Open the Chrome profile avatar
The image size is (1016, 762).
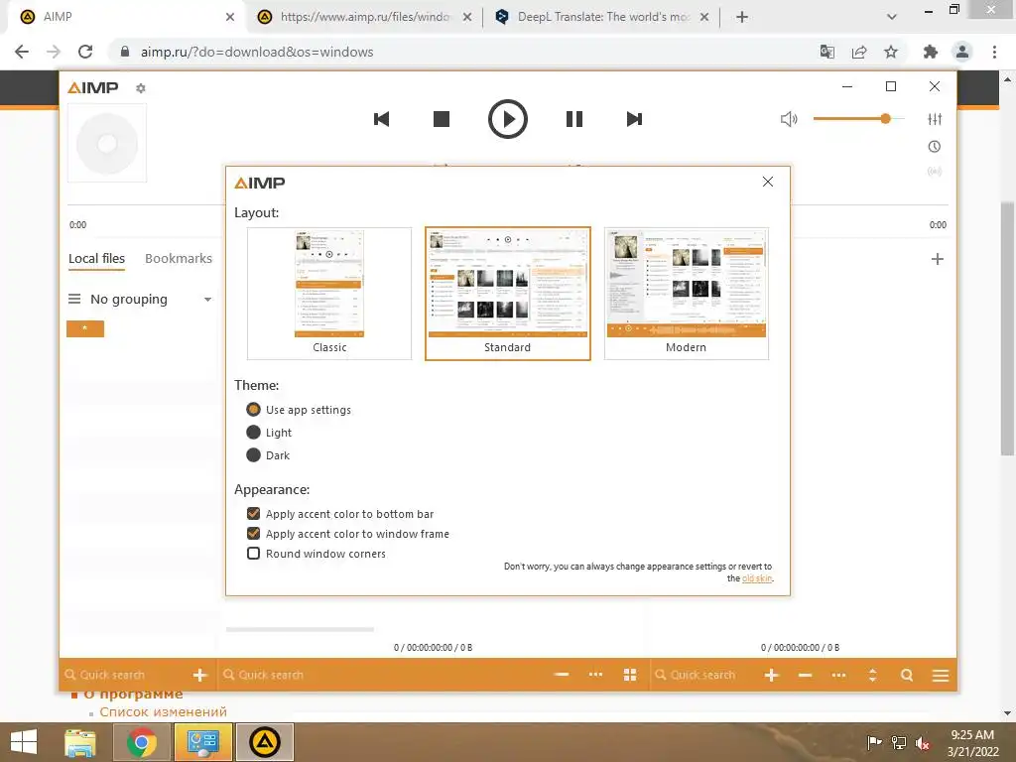pyautogui.click(x=962, y=52)
